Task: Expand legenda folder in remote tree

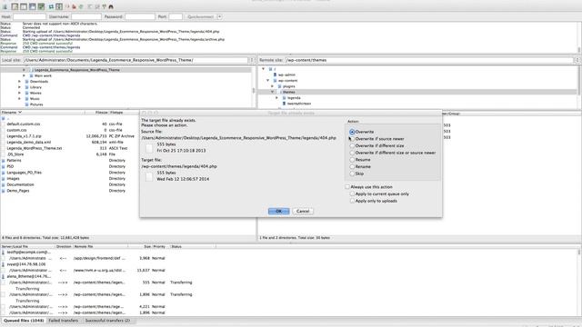Action: pos(276,98)
